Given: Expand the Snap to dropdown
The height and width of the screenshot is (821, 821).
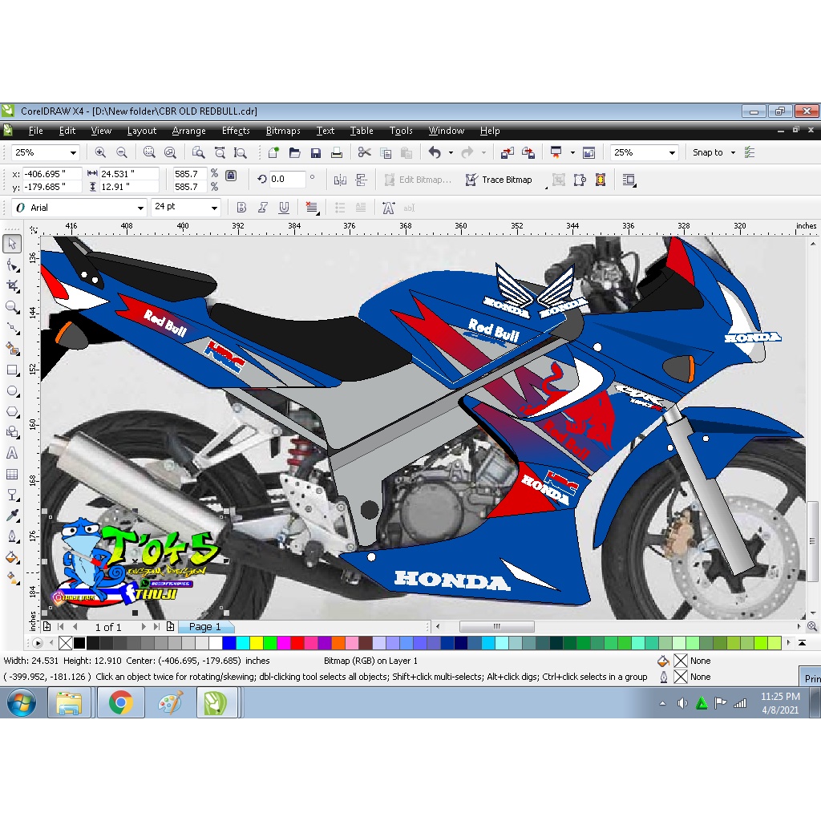Looking at the screenshot, I should point(733,152).
